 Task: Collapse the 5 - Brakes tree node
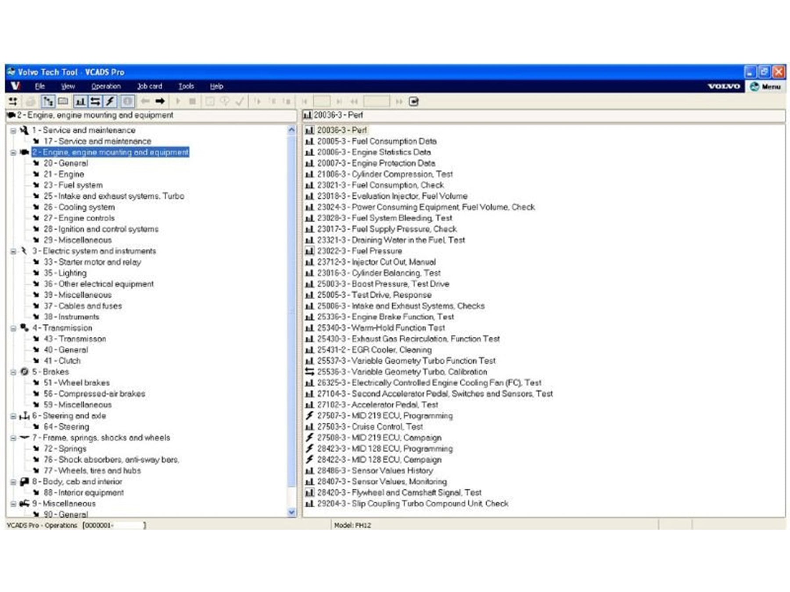pyautogui.click(x=13, y=372)
